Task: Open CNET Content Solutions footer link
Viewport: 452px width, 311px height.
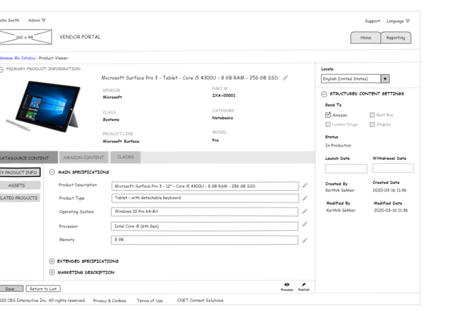Action: [x=200, y=301]
